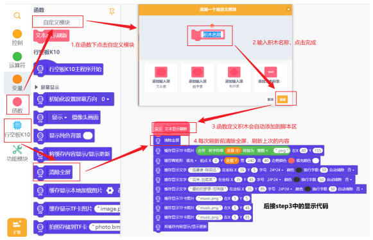Click the orange 完成 button

[282, 99]
